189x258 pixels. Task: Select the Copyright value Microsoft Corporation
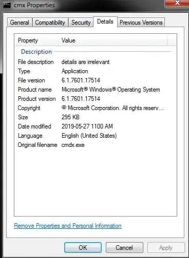(x=112, y=108)
